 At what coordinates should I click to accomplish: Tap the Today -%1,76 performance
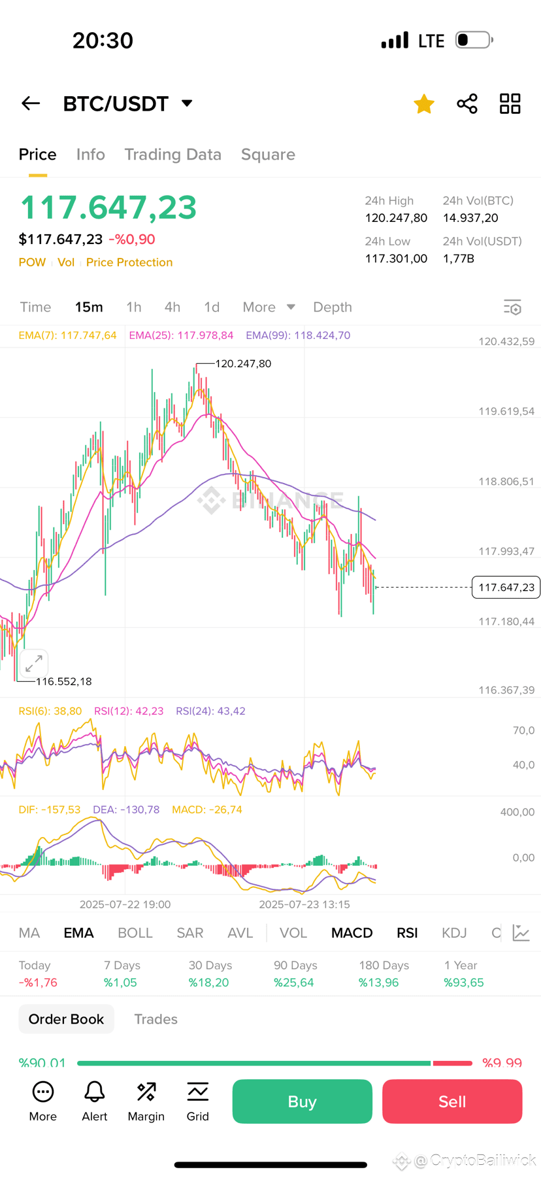click(x=38, y=974)
